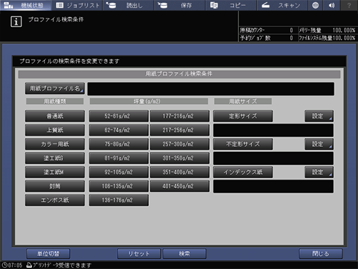Image resolution: width=358 pixels, height=269 pixels.
Task: Click the 予約ジョブ数 value
Action: click(292, 38)
